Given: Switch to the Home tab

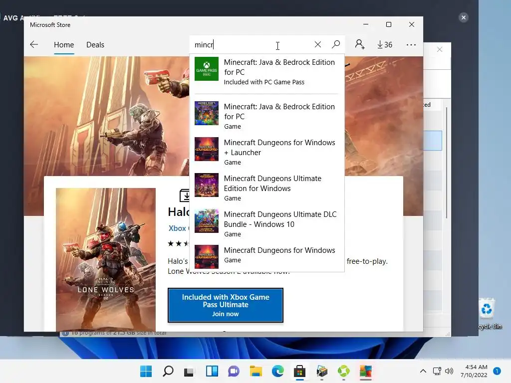Looking at the screenshot, I should (x=64, y=44).
